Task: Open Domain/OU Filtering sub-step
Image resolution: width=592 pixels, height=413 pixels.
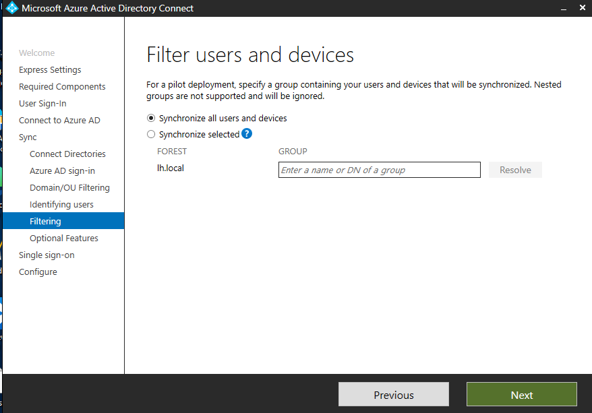Action: pyautogui.click(x=69, y=187)
